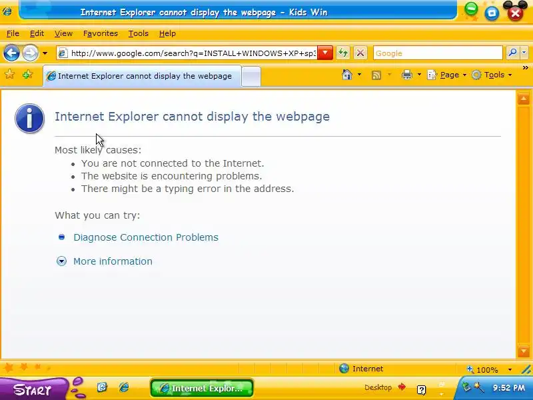Click the Internet Explorer taskbar button

tap(202, 388)
